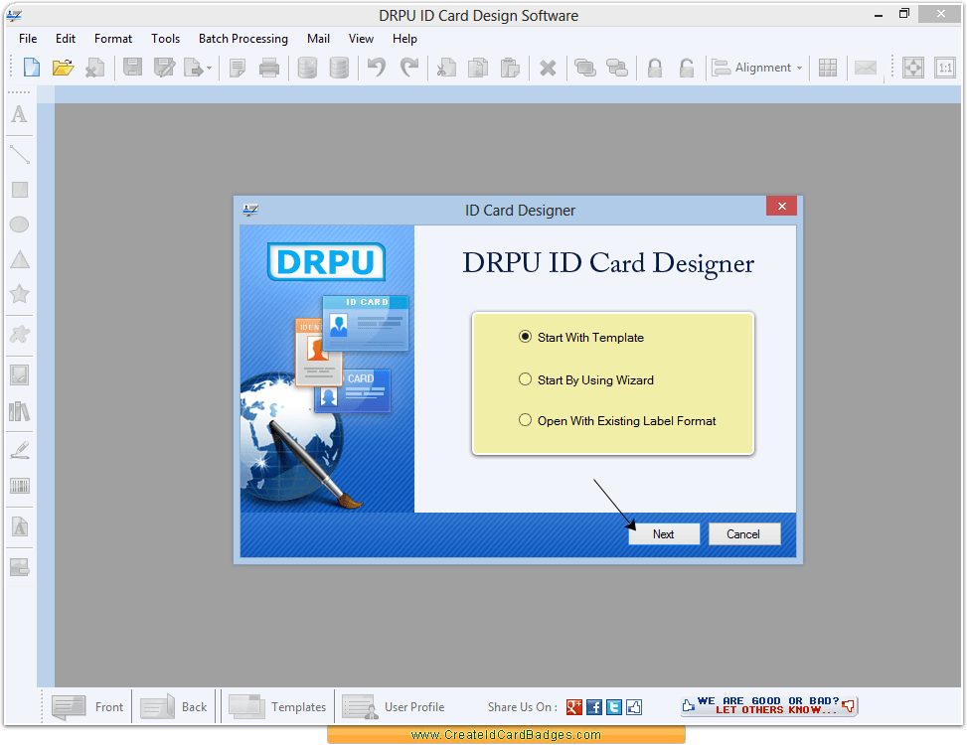Open the File menu

28,38
